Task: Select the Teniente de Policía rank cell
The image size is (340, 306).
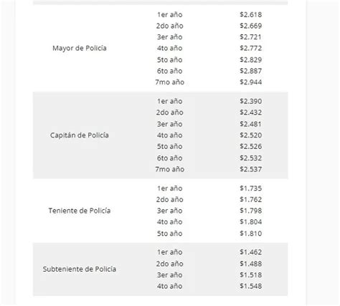Action: (x=80, y=211)
